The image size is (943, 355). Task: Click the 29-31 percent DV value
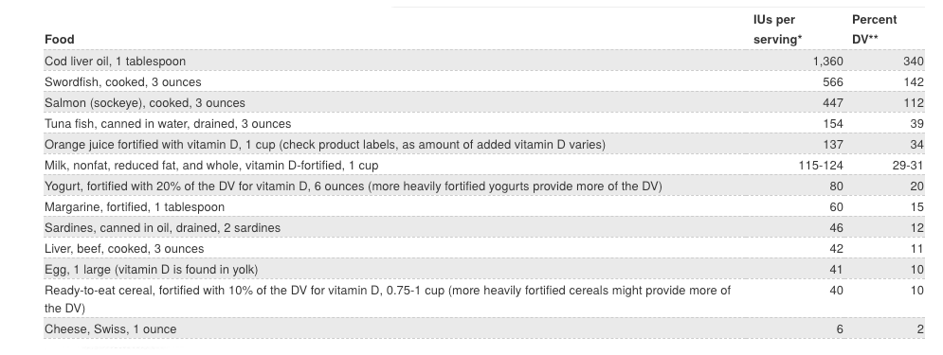click(x=908, y=165)
